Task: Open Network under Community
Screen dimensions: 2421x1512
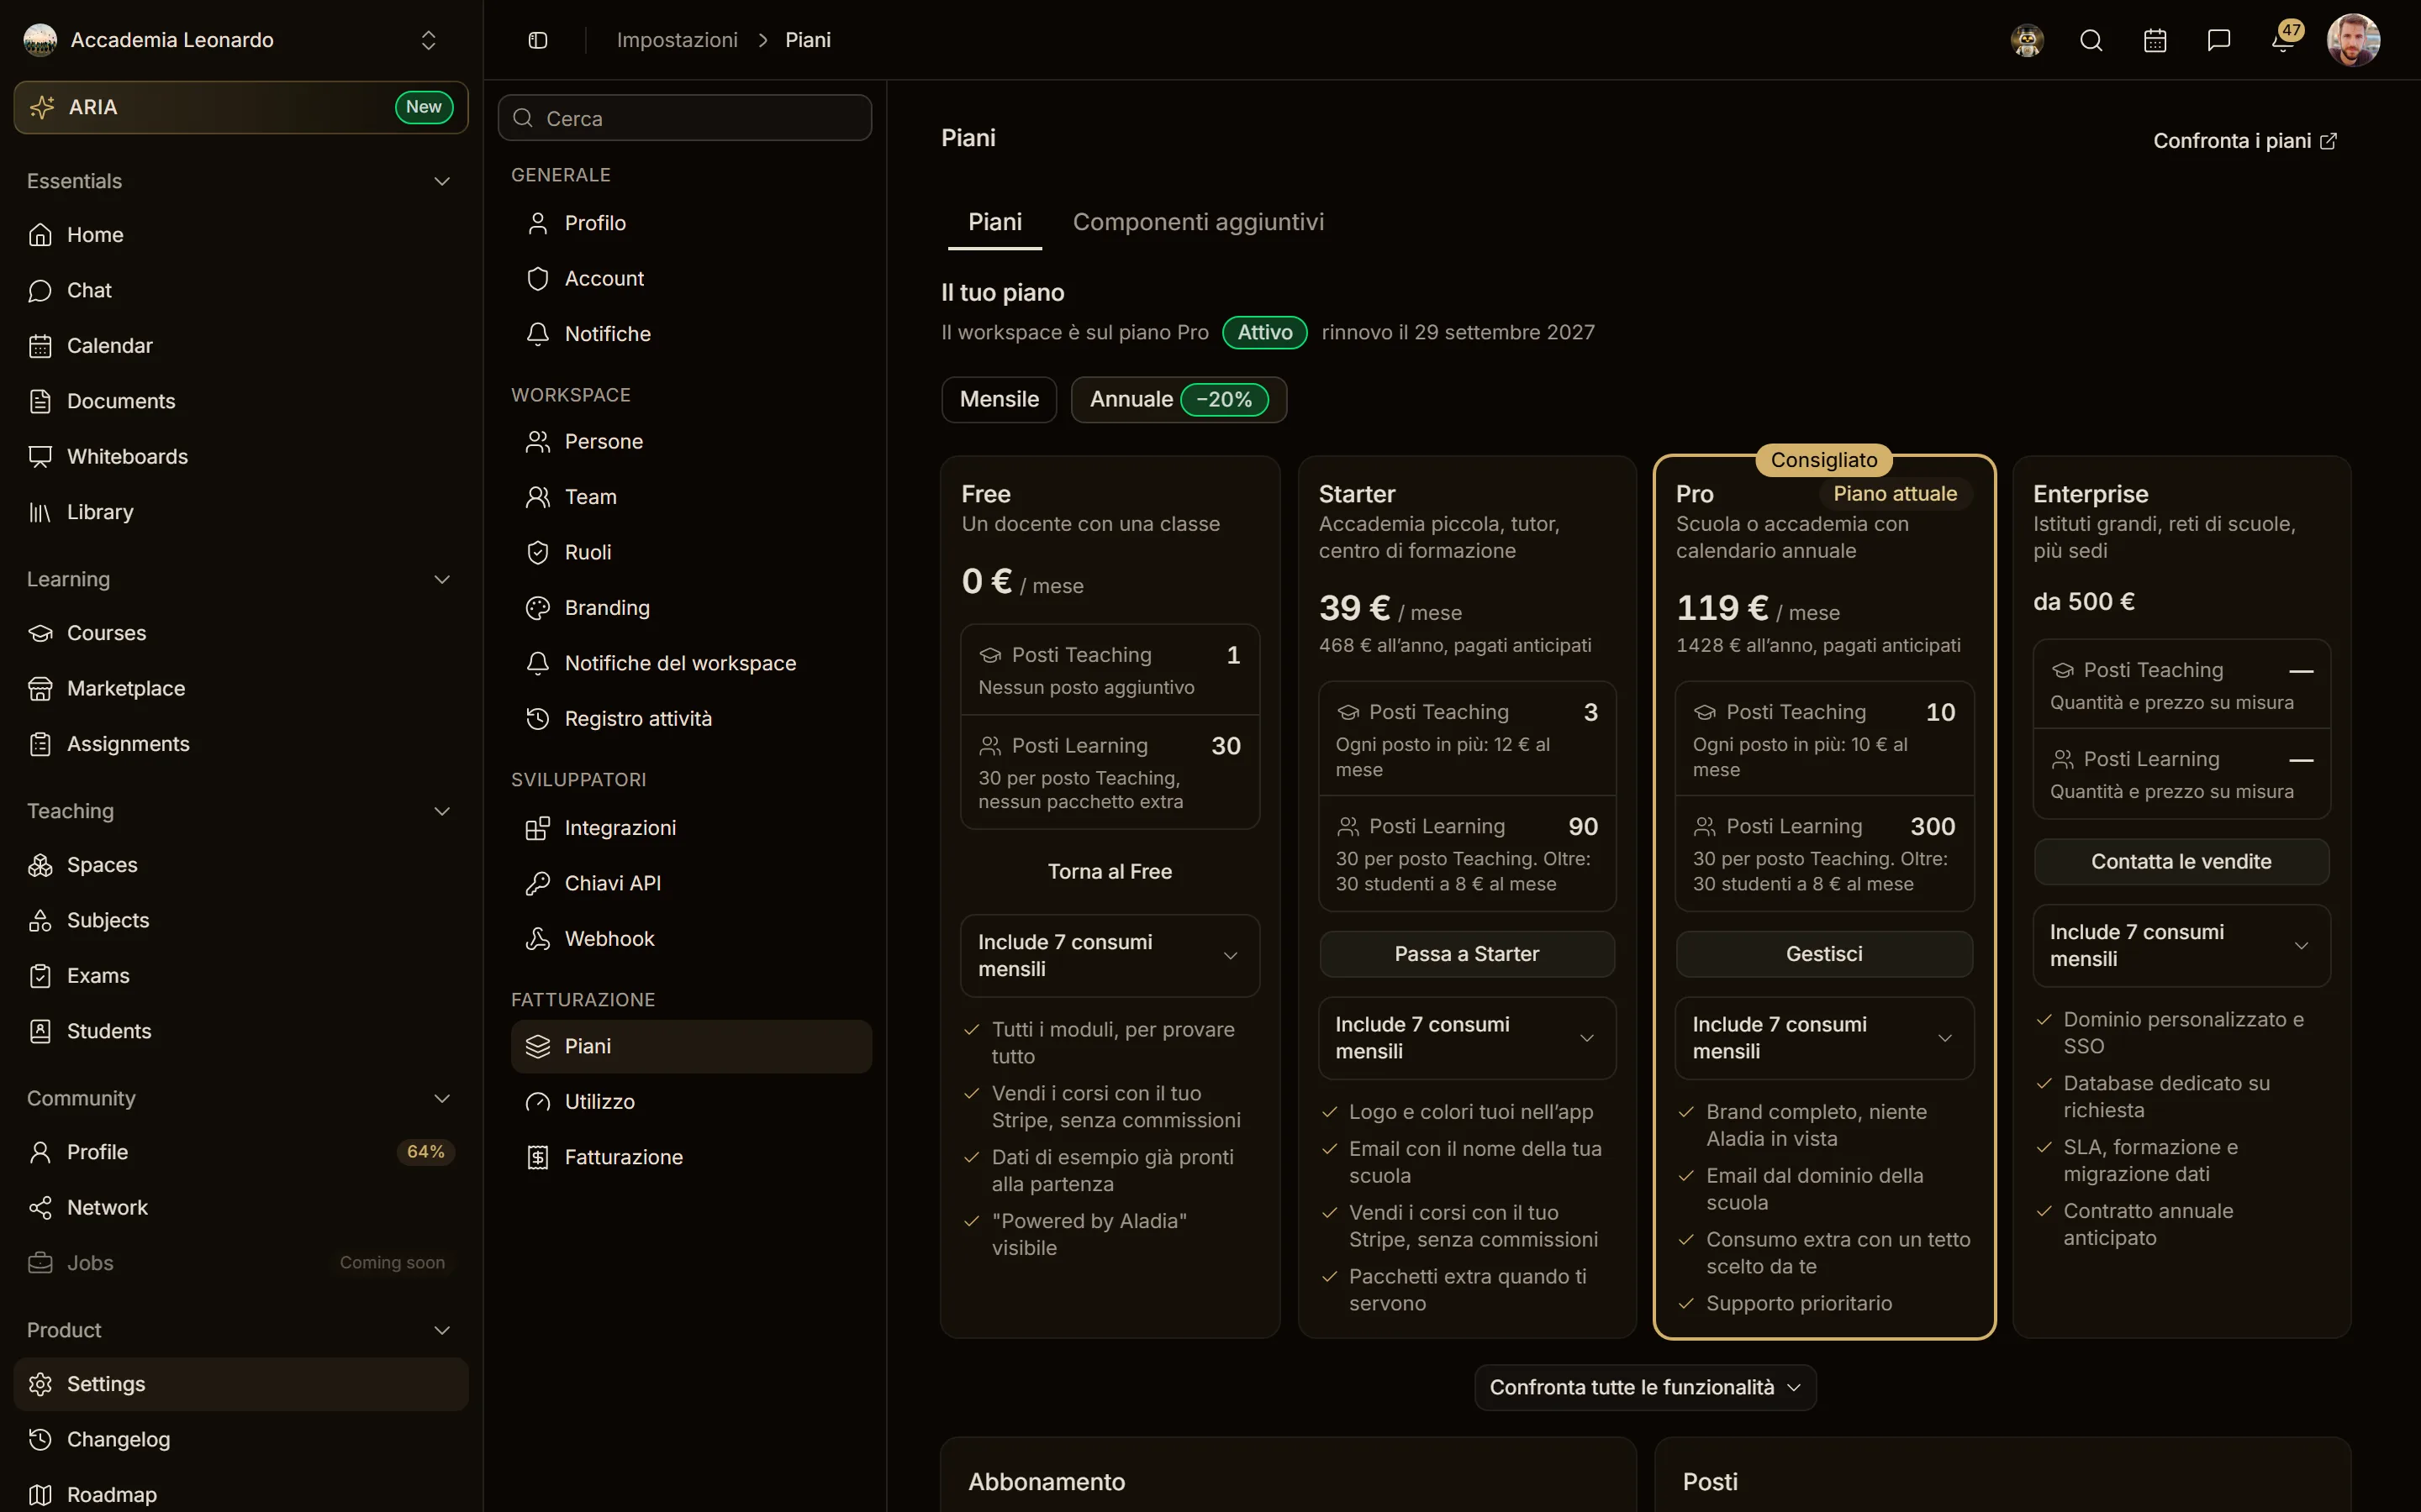Action: (241, 1207)
